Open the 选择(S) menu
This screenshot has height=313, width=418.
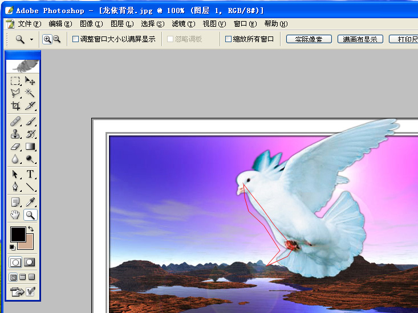click(153, 24)
